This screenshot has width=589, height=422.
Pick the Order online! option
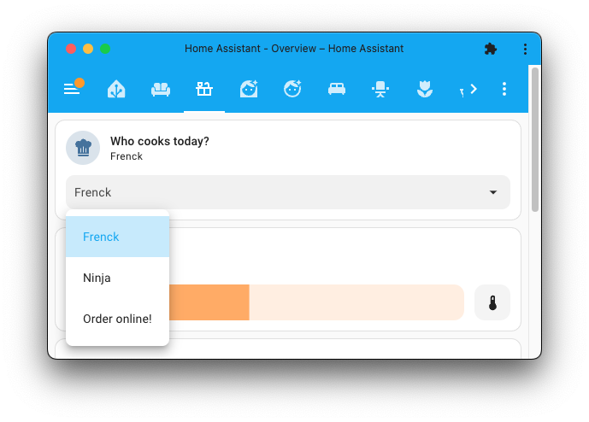pyautogui.click(x=117, y=319)
